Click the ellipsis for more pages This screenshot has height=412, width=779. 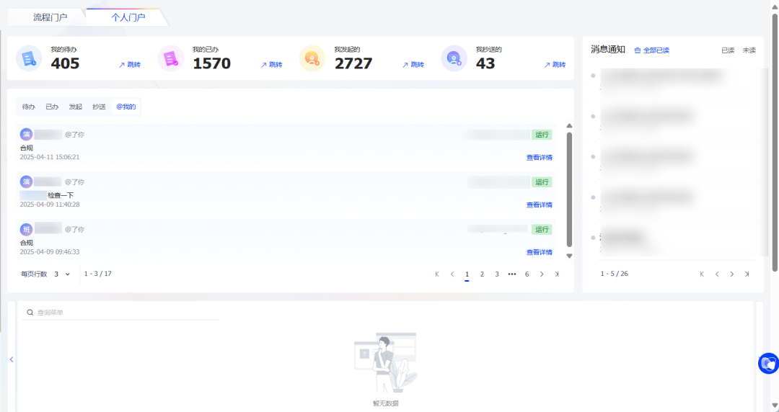coord(512,274)
